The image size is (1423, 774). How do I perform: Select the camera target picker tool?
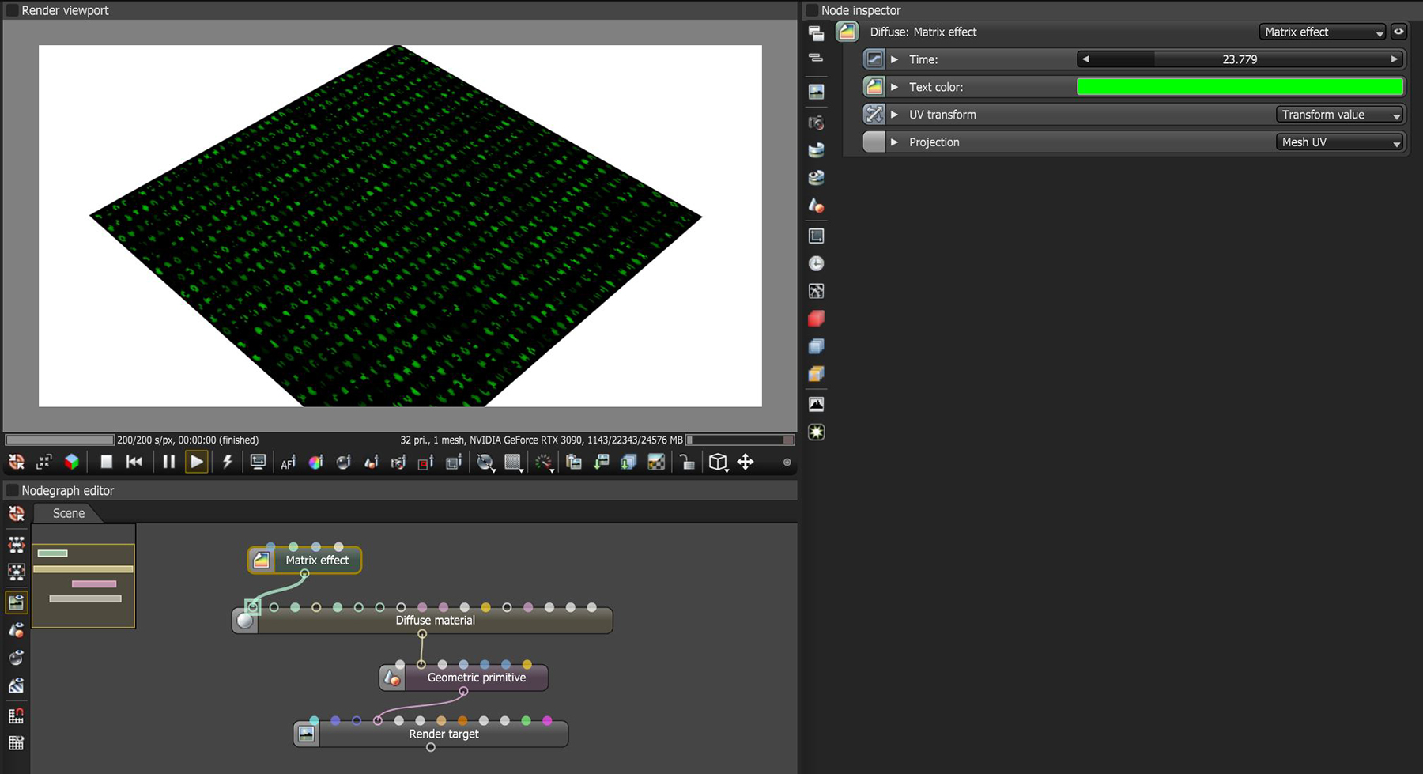point(398,463)
